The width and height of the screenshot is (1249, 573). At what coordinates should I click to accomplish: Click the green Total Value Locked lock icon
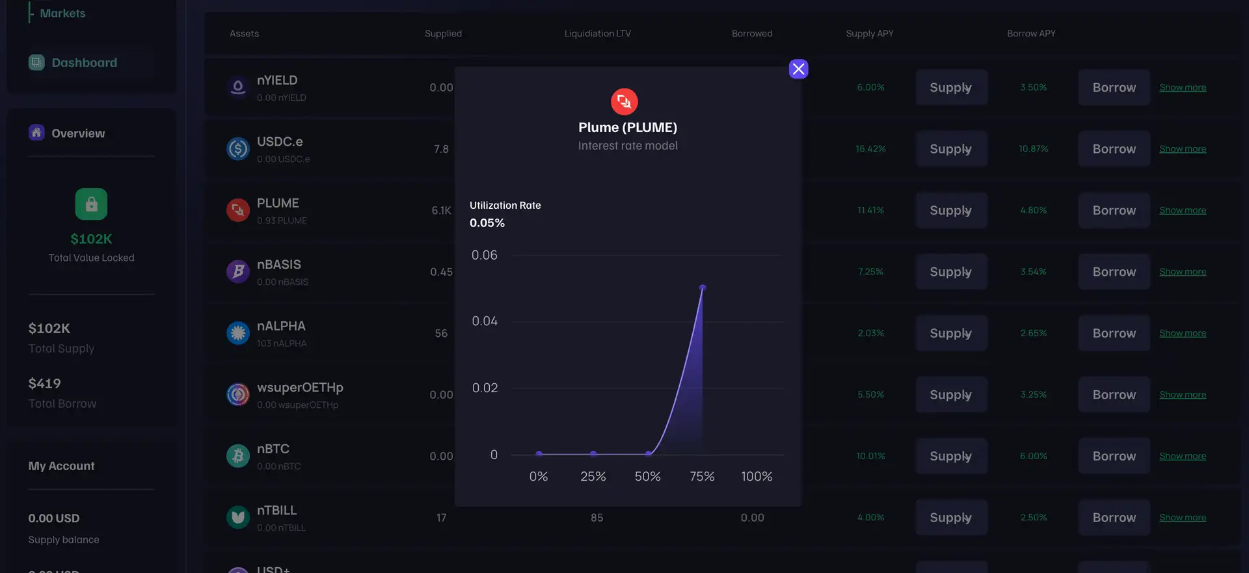click(91, 204)
